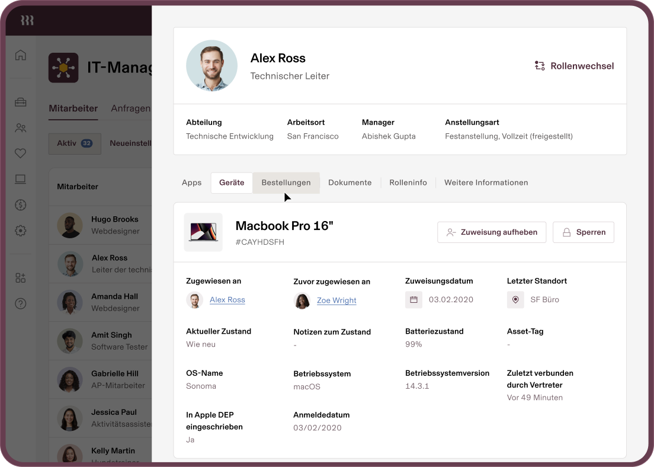Click the home icon in sidebar
The image size is (654, 467).
pos(21,55)
